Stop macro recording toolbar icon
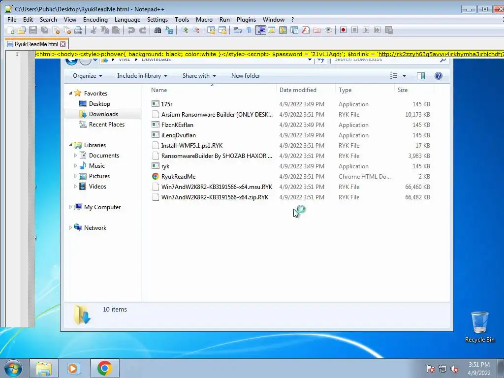 [354, 30]
